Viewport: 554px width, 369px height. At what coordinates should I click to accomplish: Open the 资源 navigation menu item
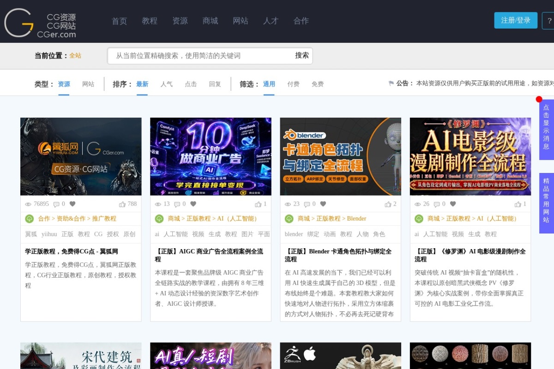click(x=180, y=21)
